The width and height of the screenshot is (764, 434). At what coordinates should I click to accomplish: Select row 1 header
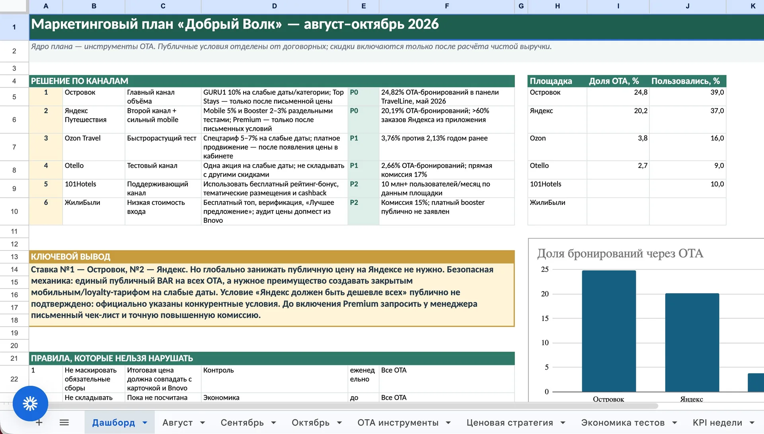[14, 27]
